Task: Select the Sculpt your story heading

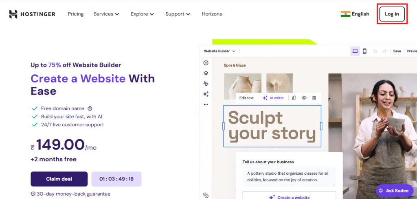Action: coord(272,126)
